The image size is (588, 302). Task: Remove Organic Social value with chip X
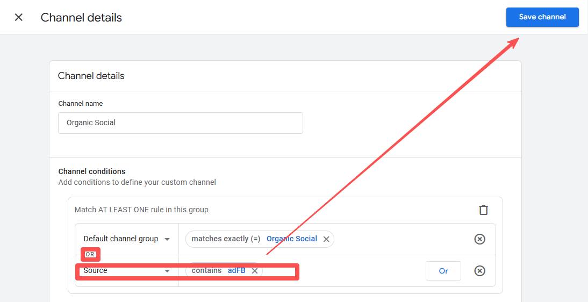pos(326,239)
